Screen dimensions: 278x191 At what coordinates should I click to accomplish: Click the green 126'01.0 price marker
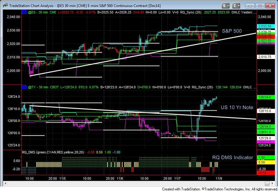tap(265, 132)
